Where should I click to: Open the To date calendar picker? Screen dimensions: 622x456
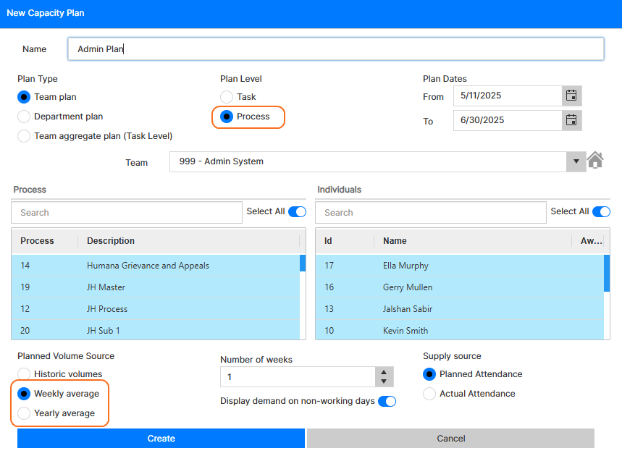(x=571, y=120)
